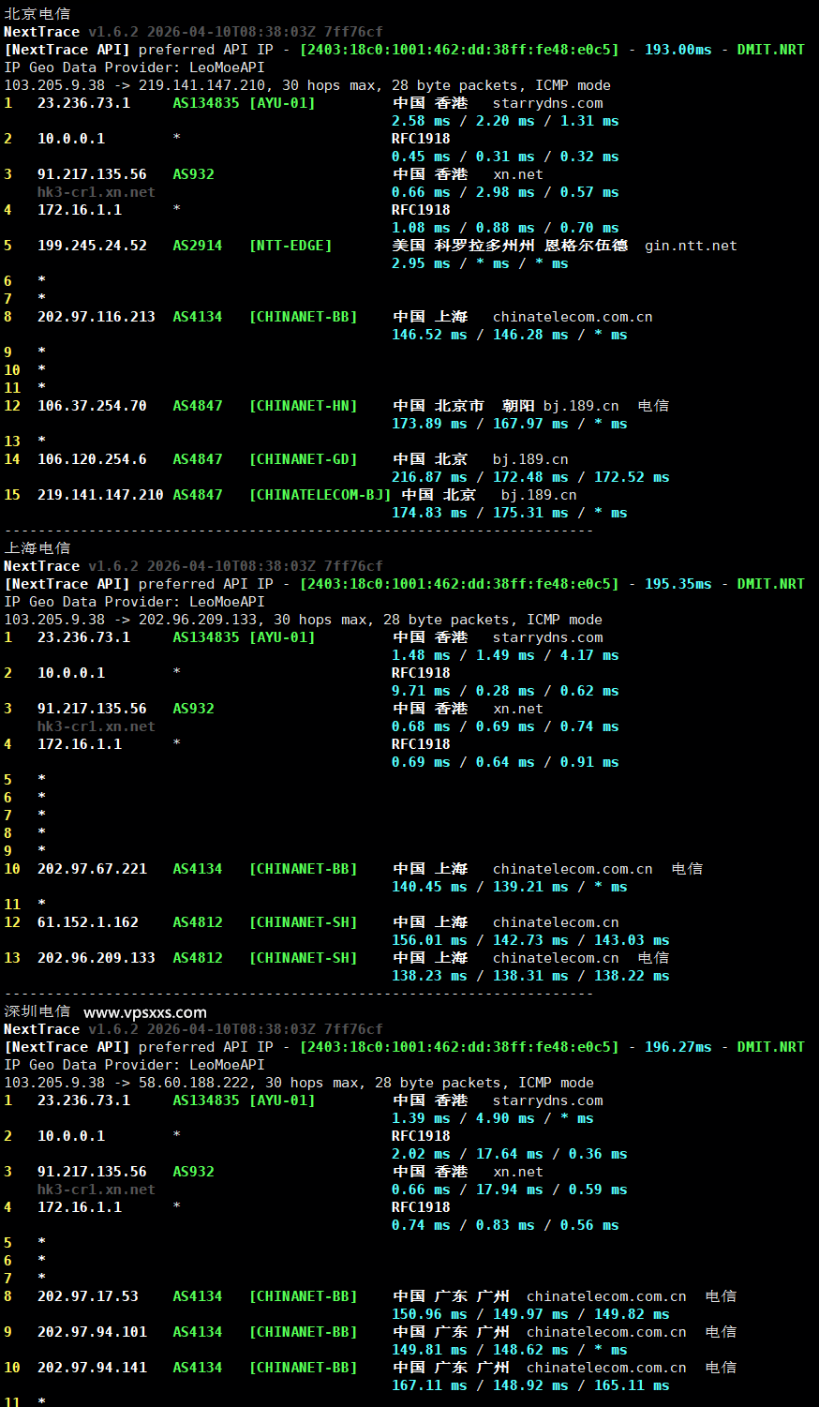Click the AS2914 ASN label
Image resolution: width=819 pixels, height=1407 pixels.
pos(198,246)
